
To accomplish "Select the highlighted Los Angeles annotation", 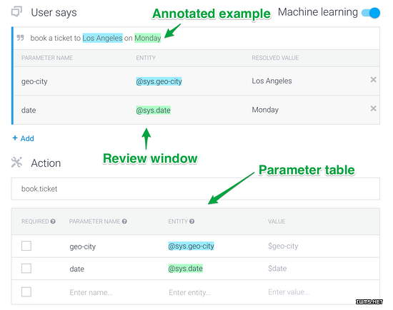I will point(102,38).
